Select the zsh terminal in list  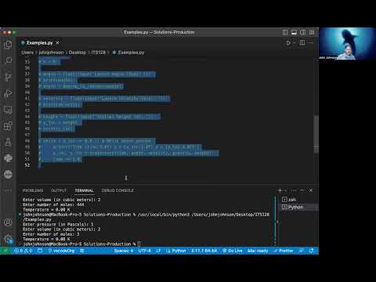pos(298,200)
